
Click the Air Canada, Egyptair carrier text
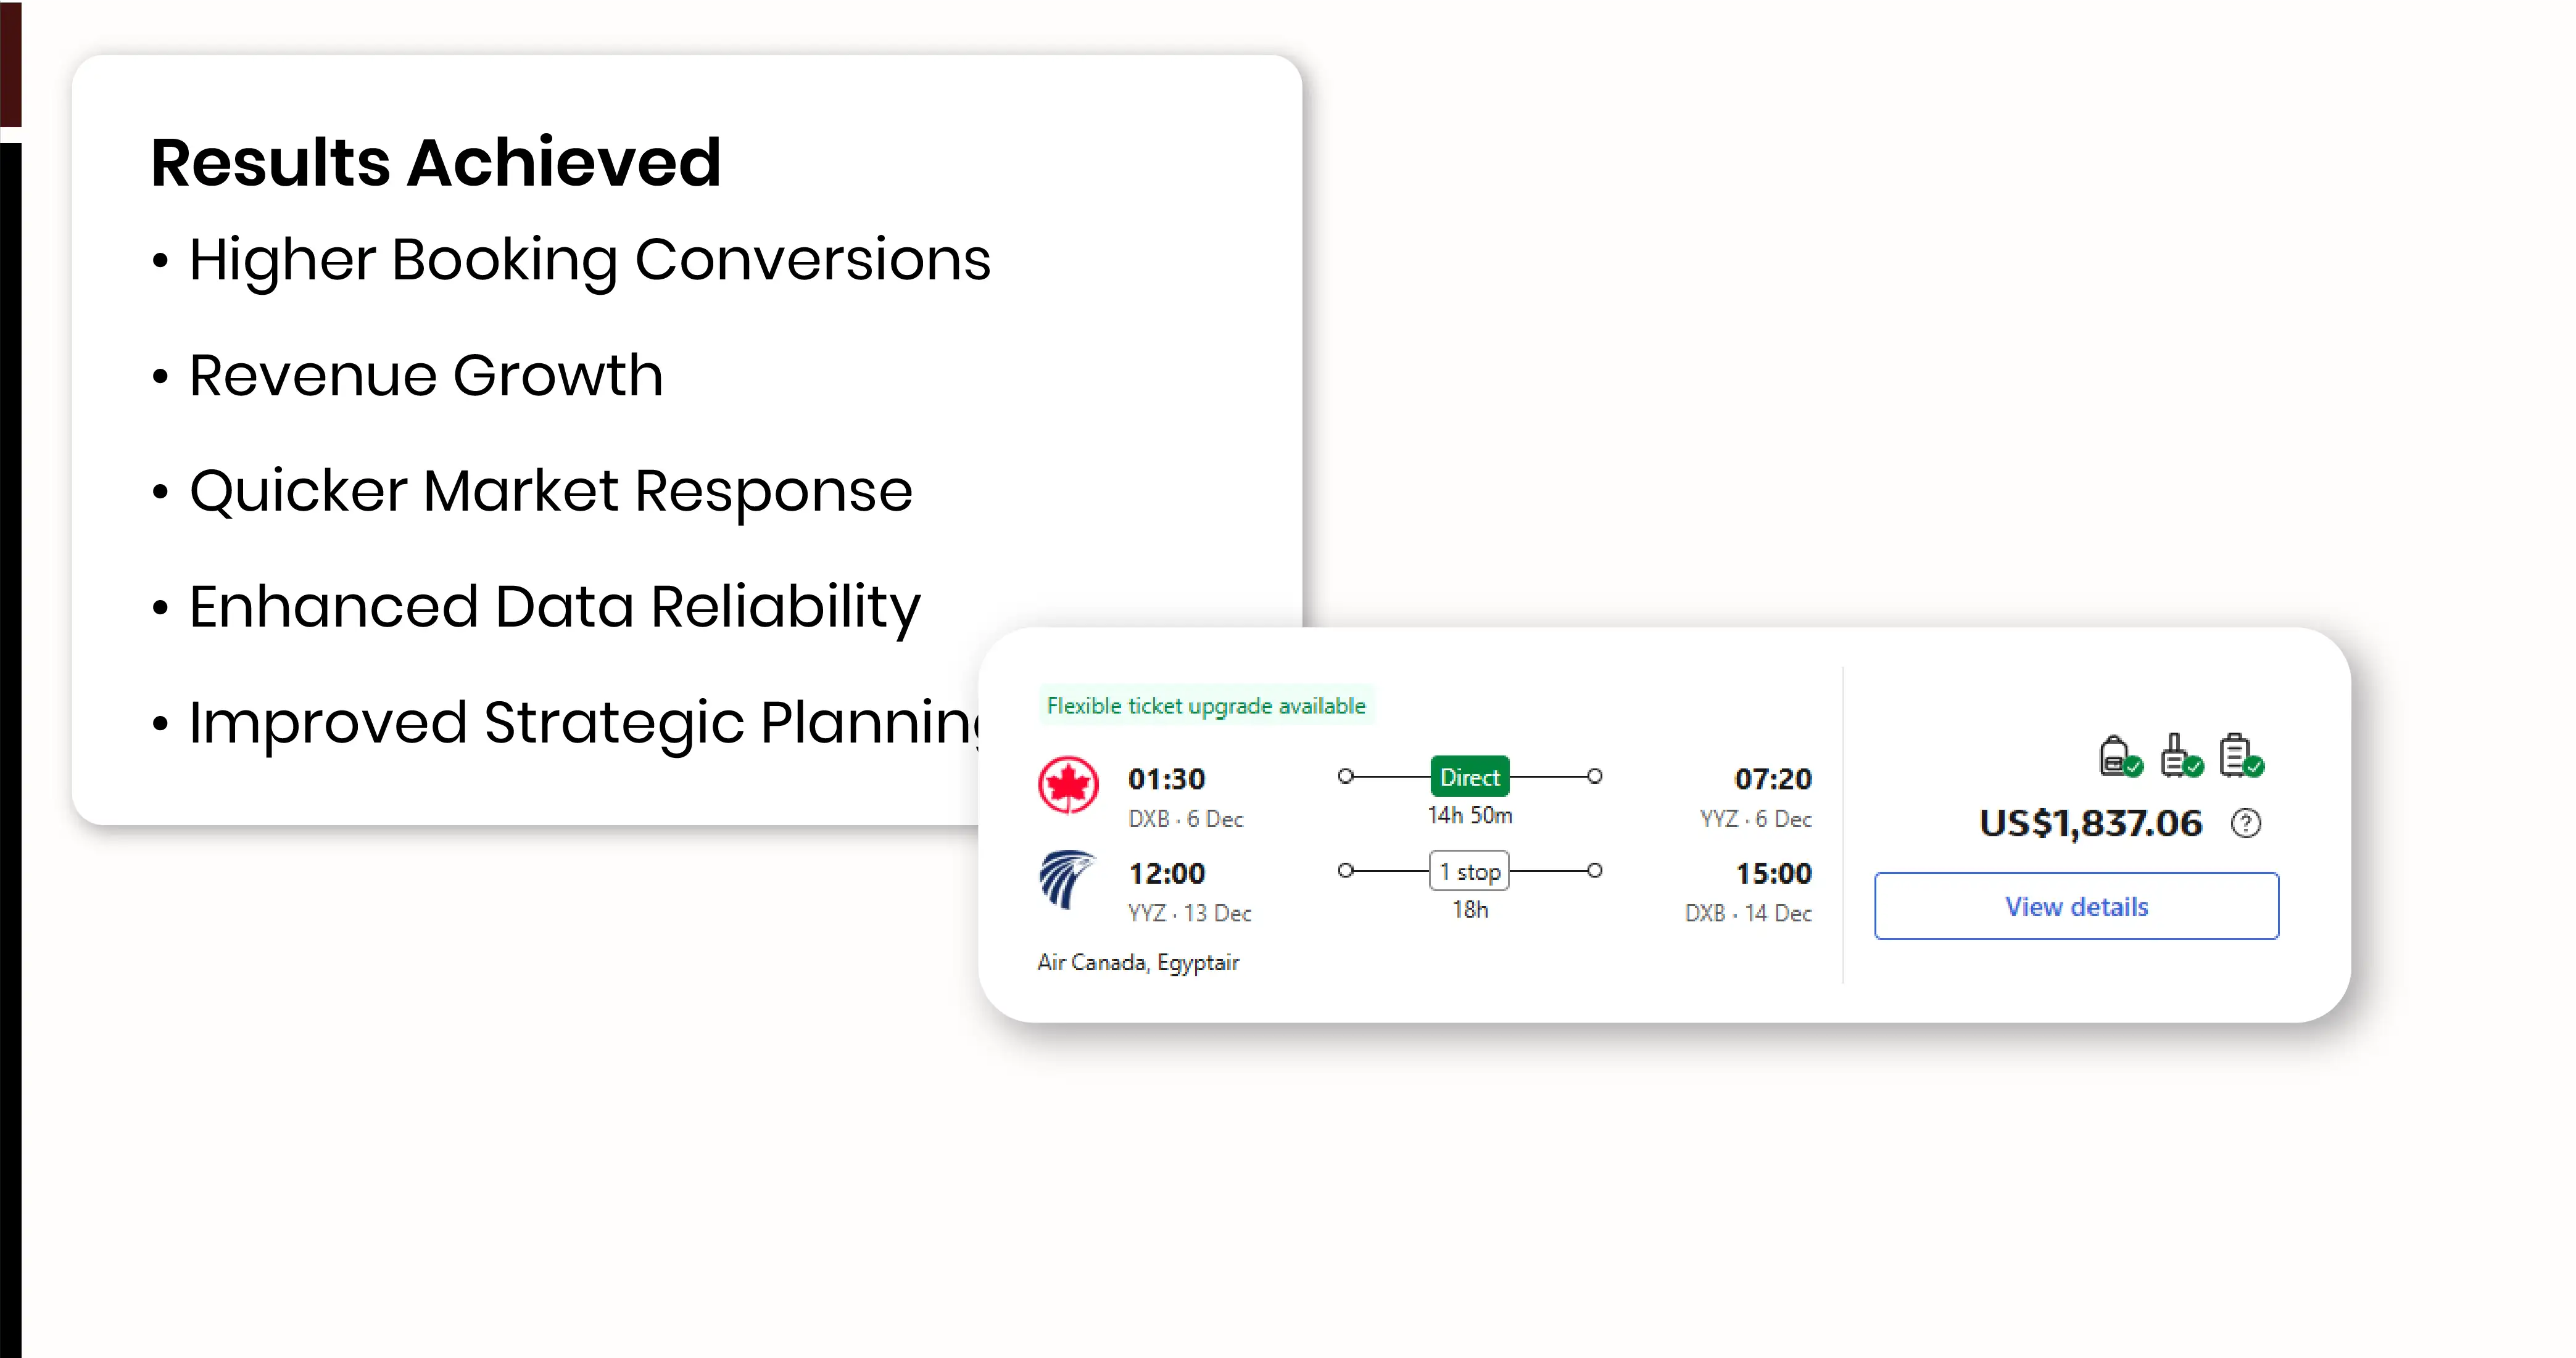pyautogui.click(x=1138, y=962)
